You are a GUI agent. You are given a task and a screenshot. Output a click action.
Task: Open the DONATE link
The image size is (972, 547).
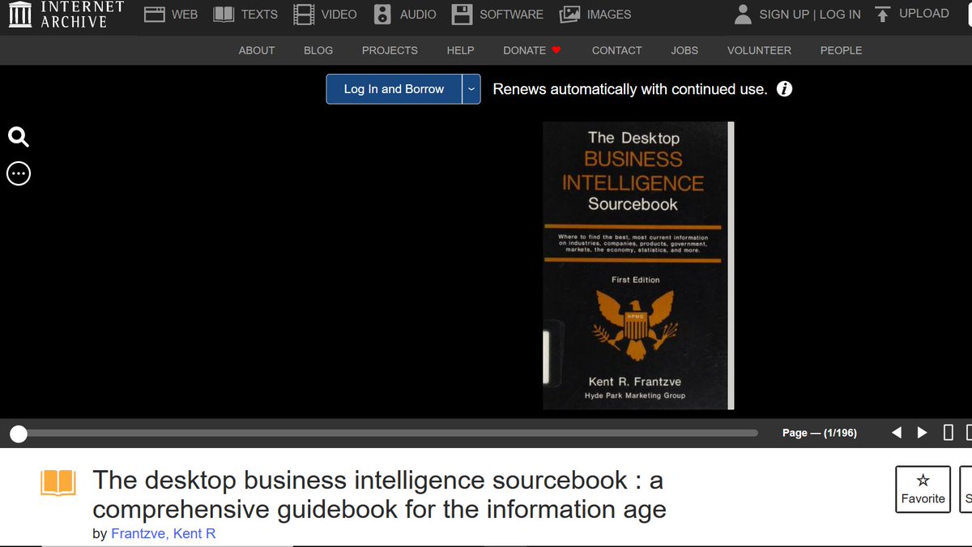524,50
